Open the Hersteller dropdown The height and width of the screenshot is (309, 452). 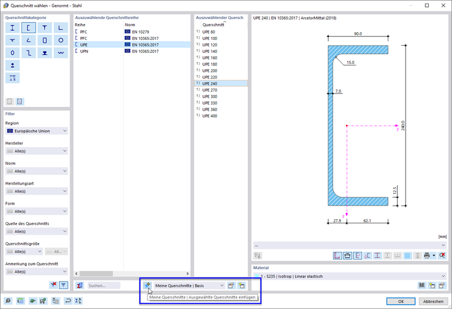[x=37, y=151]
